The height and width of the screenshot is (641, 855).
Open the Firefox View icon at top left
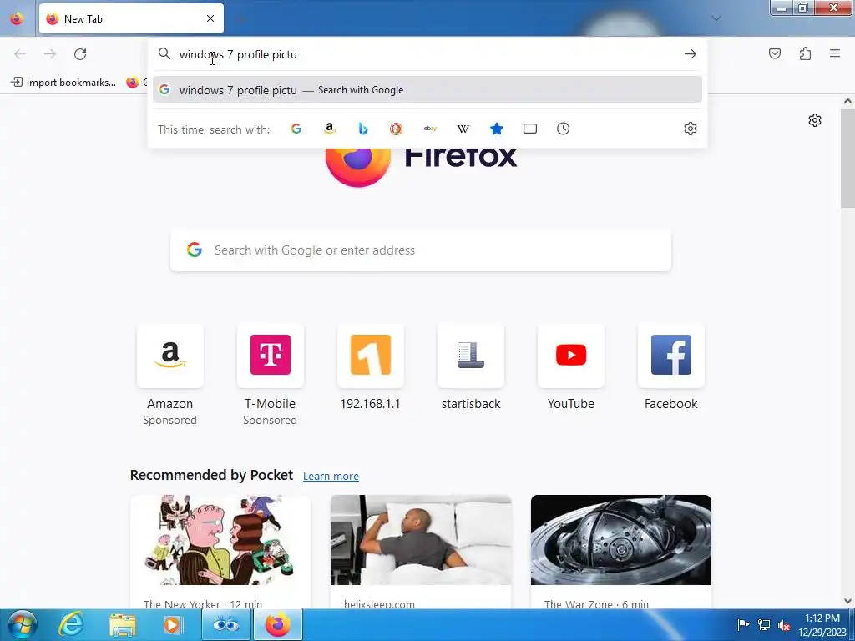(x=17, y=18)
